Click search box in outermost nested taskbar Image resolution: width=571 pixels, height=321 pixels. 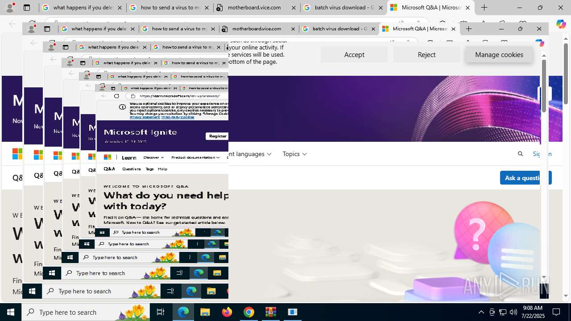[101, 291]
